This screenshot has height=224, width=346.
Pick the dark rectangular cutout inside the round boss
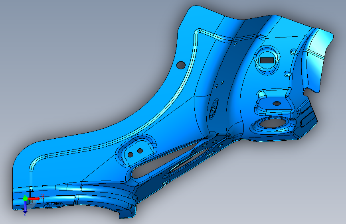pos(267,61)
